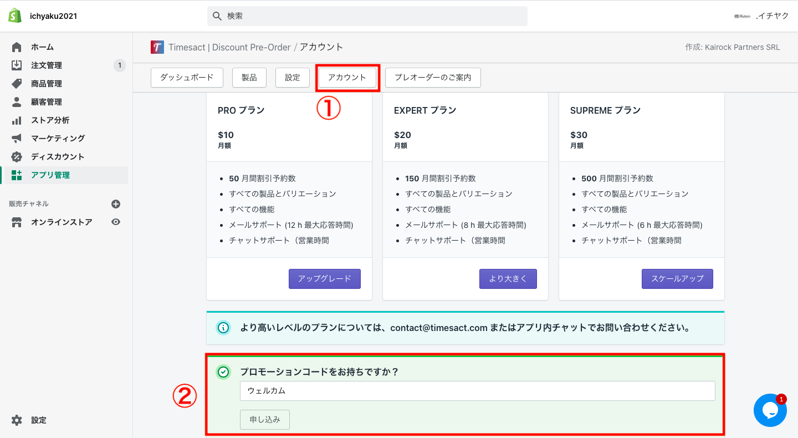Click the 注文管理 orders inbox icon
This screenshot has height=438, width=798.
17,65
